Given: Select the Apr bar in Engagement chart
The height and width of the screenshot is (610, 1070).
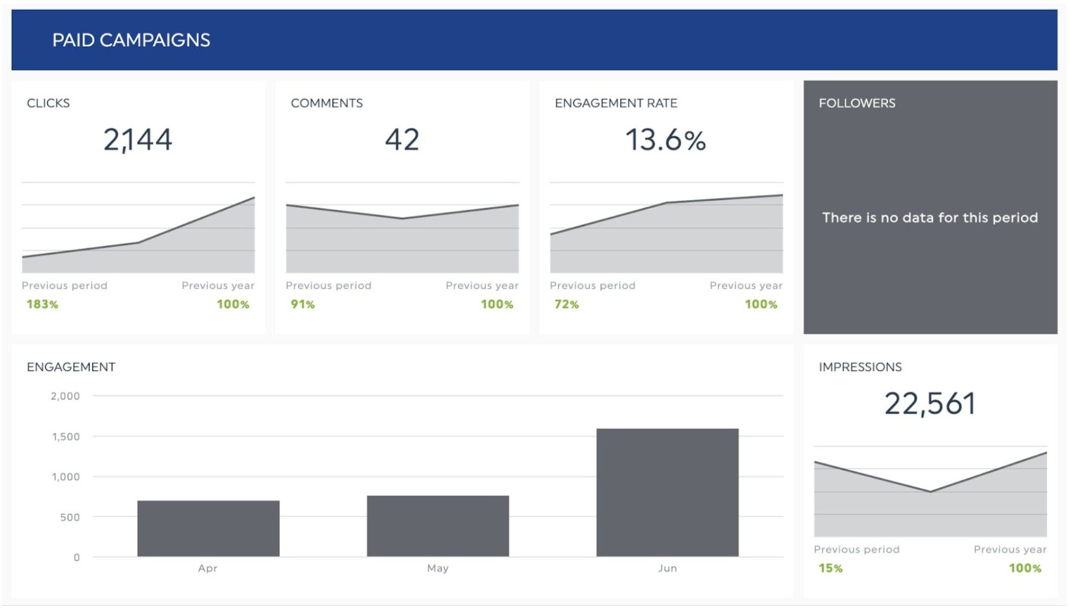Looking at the screenshot, I should click(x=208, y=528).
